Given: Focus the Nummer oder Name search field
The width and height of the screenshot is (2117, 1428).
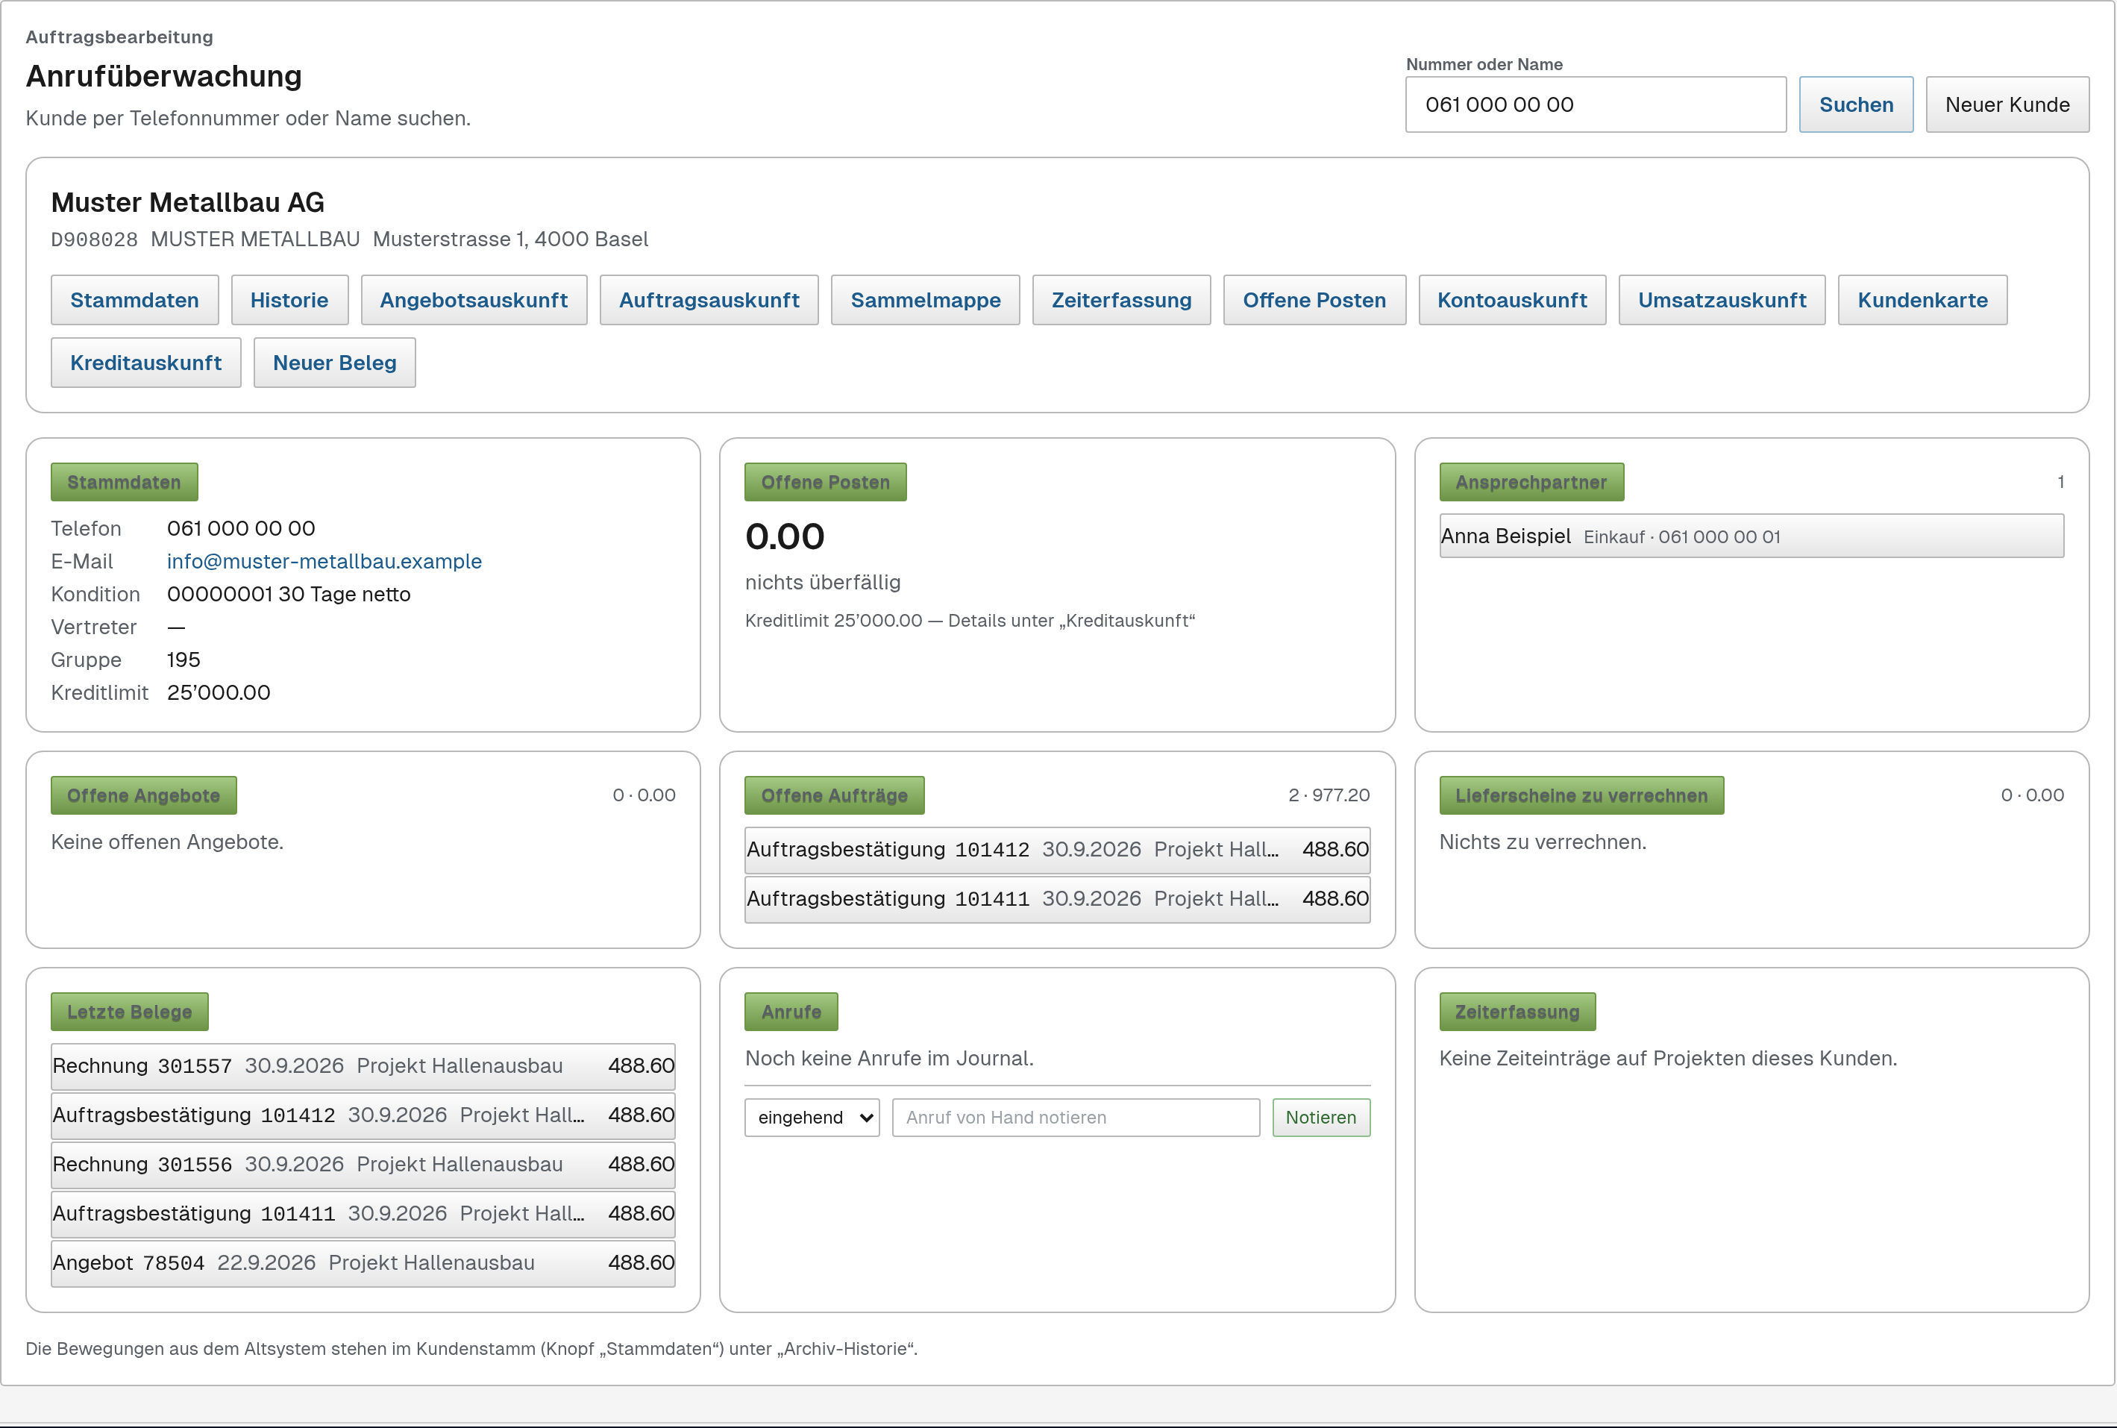Looking at the screenshot, I should pos(1596,104).
